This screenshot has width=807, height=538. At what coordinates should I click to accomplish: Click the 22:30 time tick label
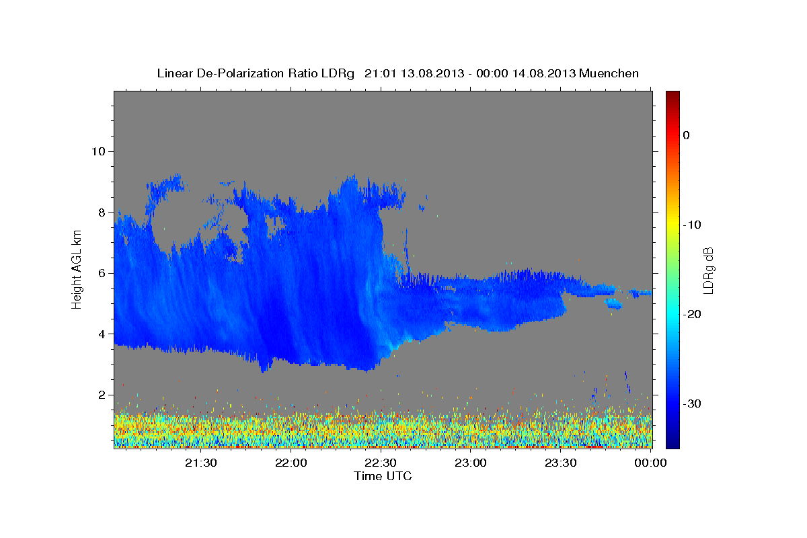(381, 463)
